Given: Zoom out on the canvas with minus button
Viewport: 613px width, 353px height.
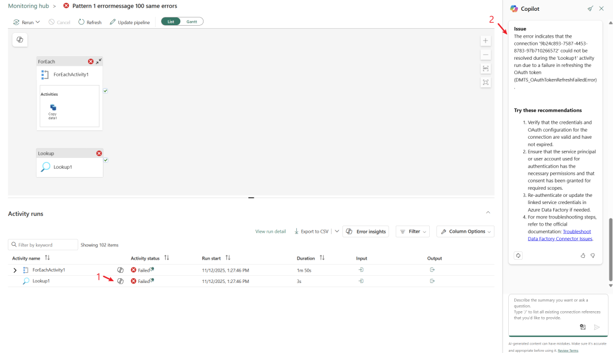Looking at the screenshot, I should click(x=485, y=54).
